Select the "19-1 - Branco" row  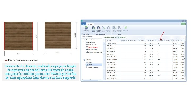(145, 49)
